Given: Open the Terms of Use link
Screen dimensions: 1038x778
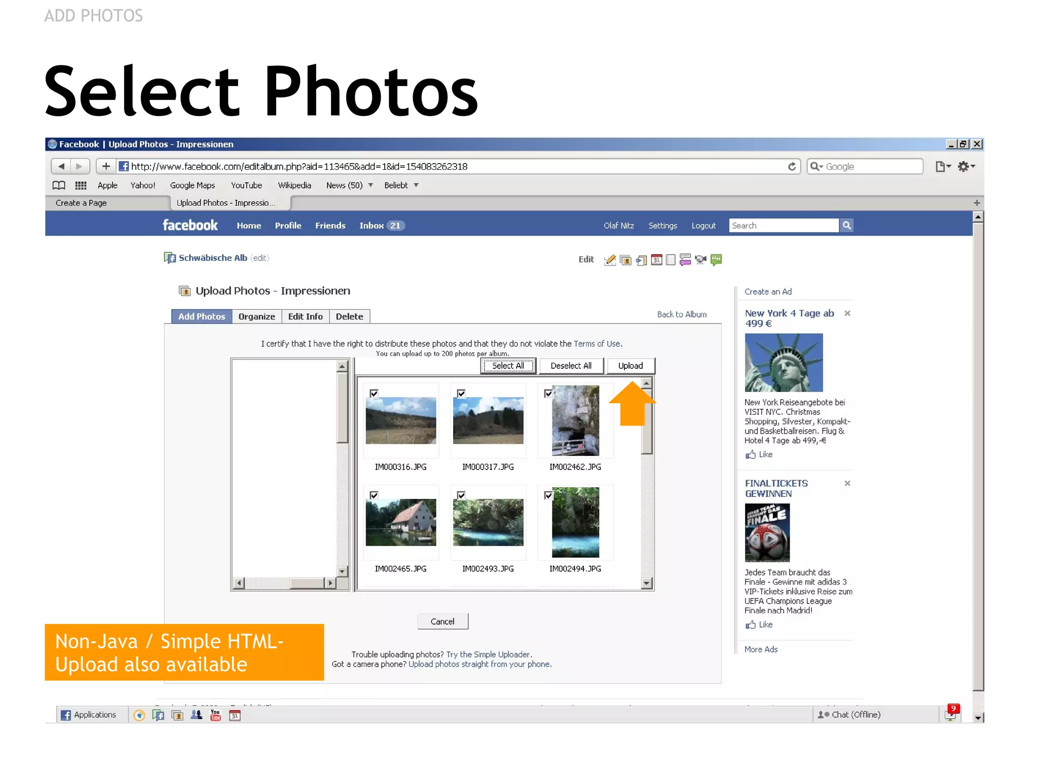Looking at the screenshot, I should click(x=597, y=344).
